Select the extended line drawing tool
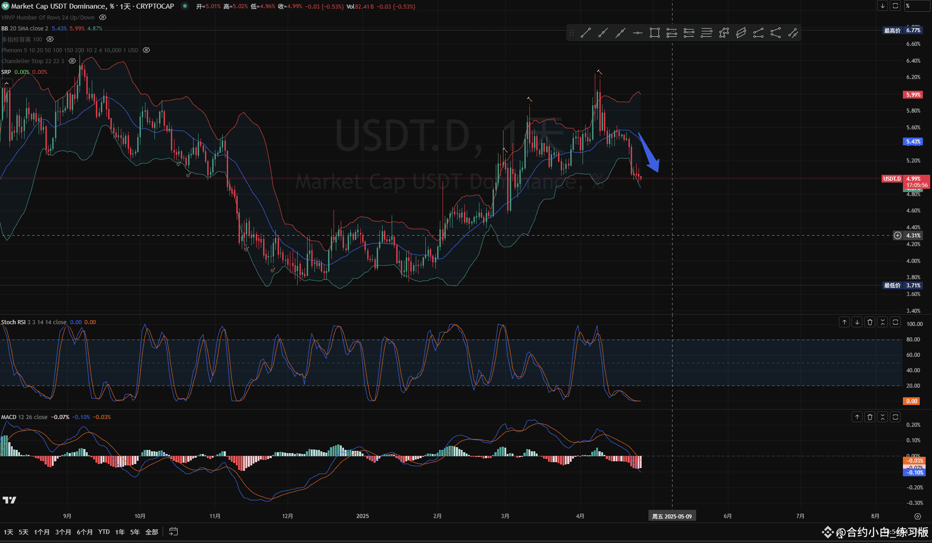Screen dimensions: 932x543 point(620,33)
